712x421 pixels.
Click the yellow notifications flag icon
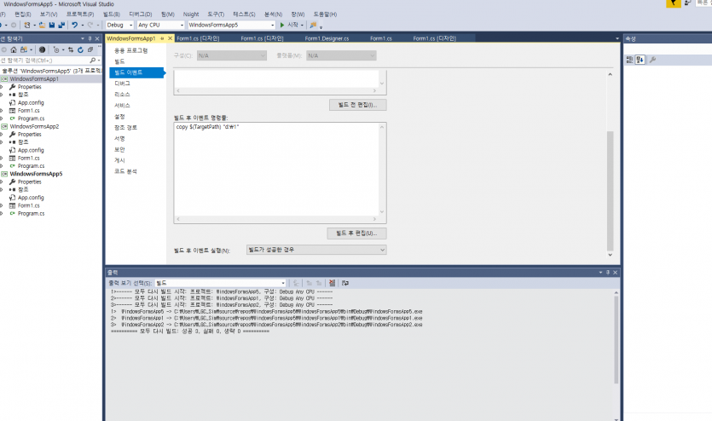click(x=674, y=3)
